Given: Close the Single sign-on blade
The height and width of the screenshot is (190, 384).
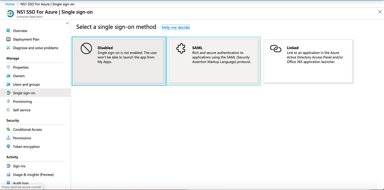Looking at the screenshot, I should pos(380,12).
